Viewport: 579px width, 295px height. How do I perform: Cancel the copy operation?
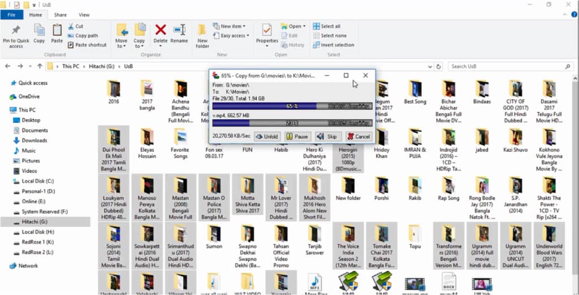point(358,137)
